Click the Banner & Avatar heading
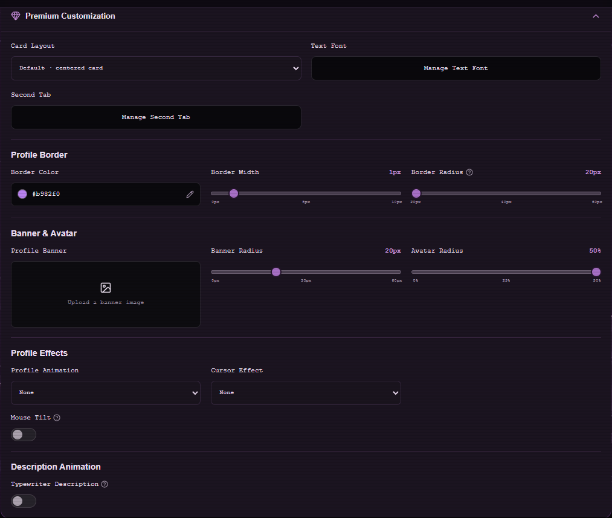The height and width of the screenshot is (518, 612). click(x=43, y=233)
